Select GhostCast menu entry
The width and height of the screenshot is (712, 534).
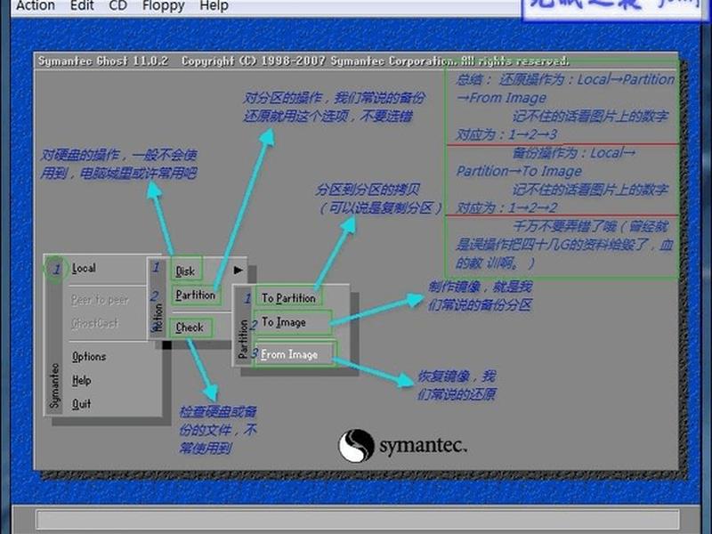pyautogui.click(x=94, y=323)
